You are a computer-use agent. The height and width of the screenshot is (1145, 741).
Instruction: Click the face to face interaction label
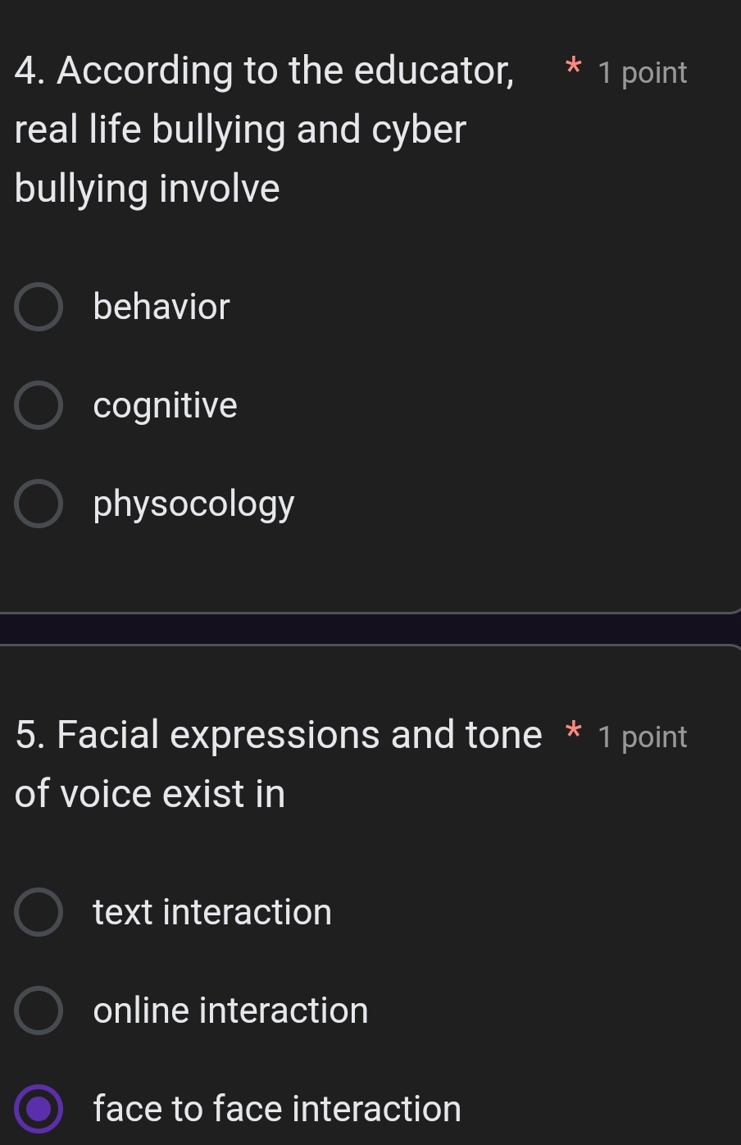click(276, 1108)
